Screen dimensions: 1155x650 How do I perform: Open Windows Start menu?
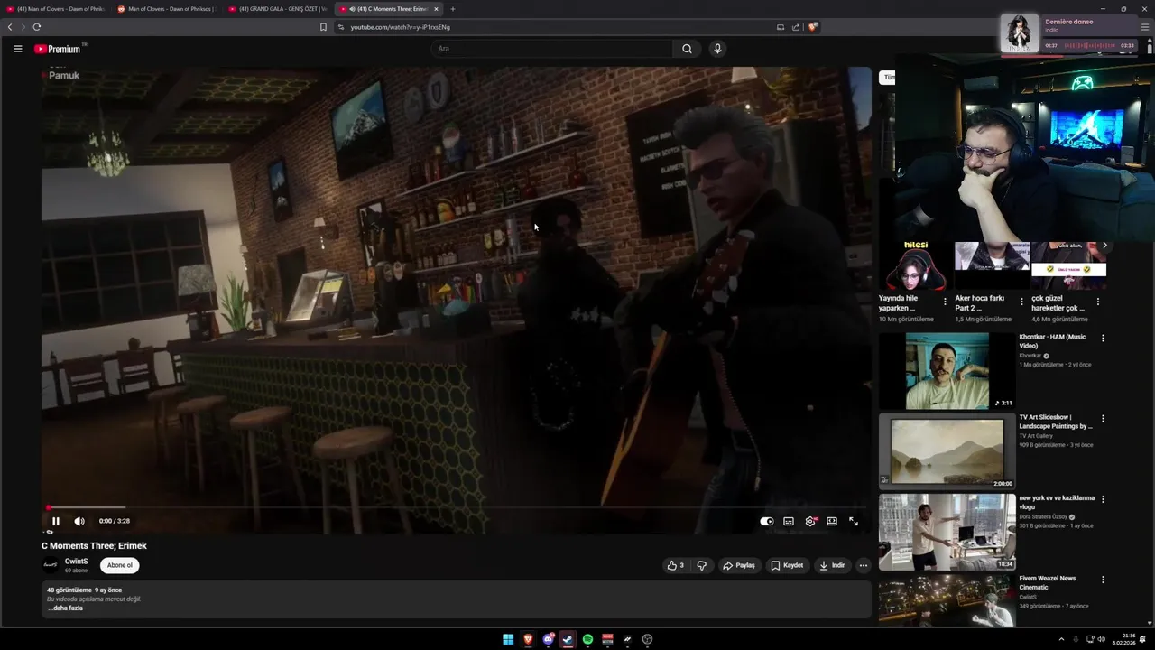508,639
